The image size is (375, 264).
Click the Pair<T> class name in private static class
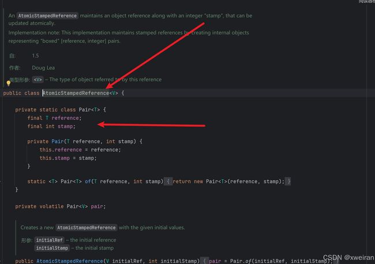tap(89, 110)
